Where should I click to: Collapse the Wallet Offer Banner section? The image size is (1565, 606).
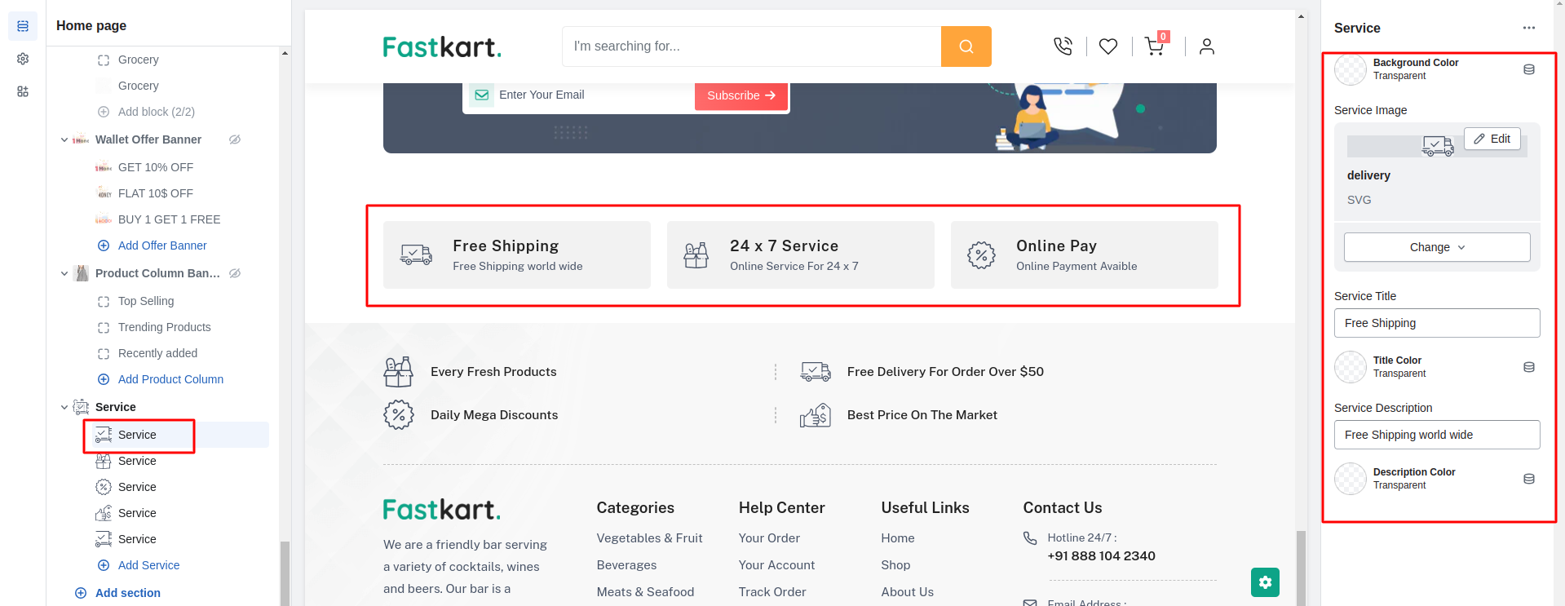pyautogui.click(x=64, y=139)
